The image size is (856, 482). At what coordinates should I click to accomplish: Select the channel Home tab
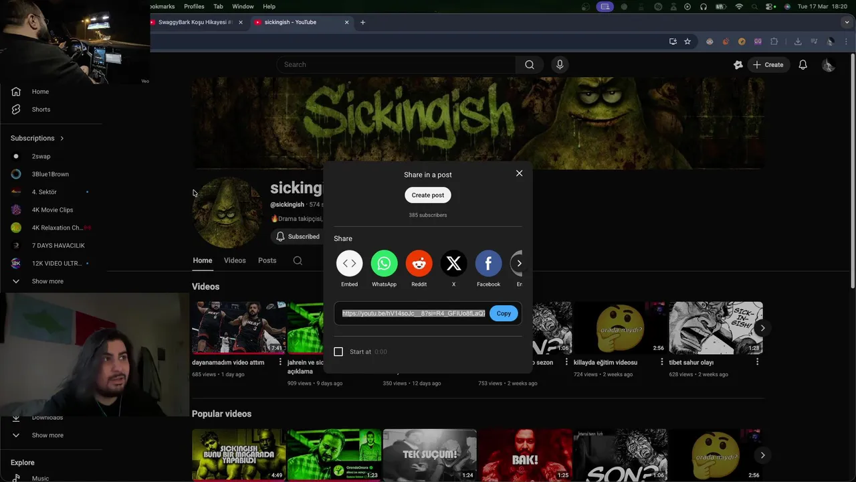(x=203, y=260)
